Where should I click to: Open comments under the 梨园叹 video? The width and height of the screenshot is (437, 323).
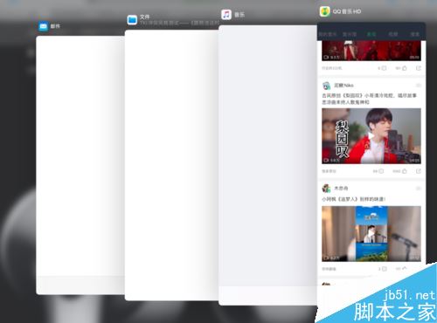pyautogui.click(x=378, y=171)
